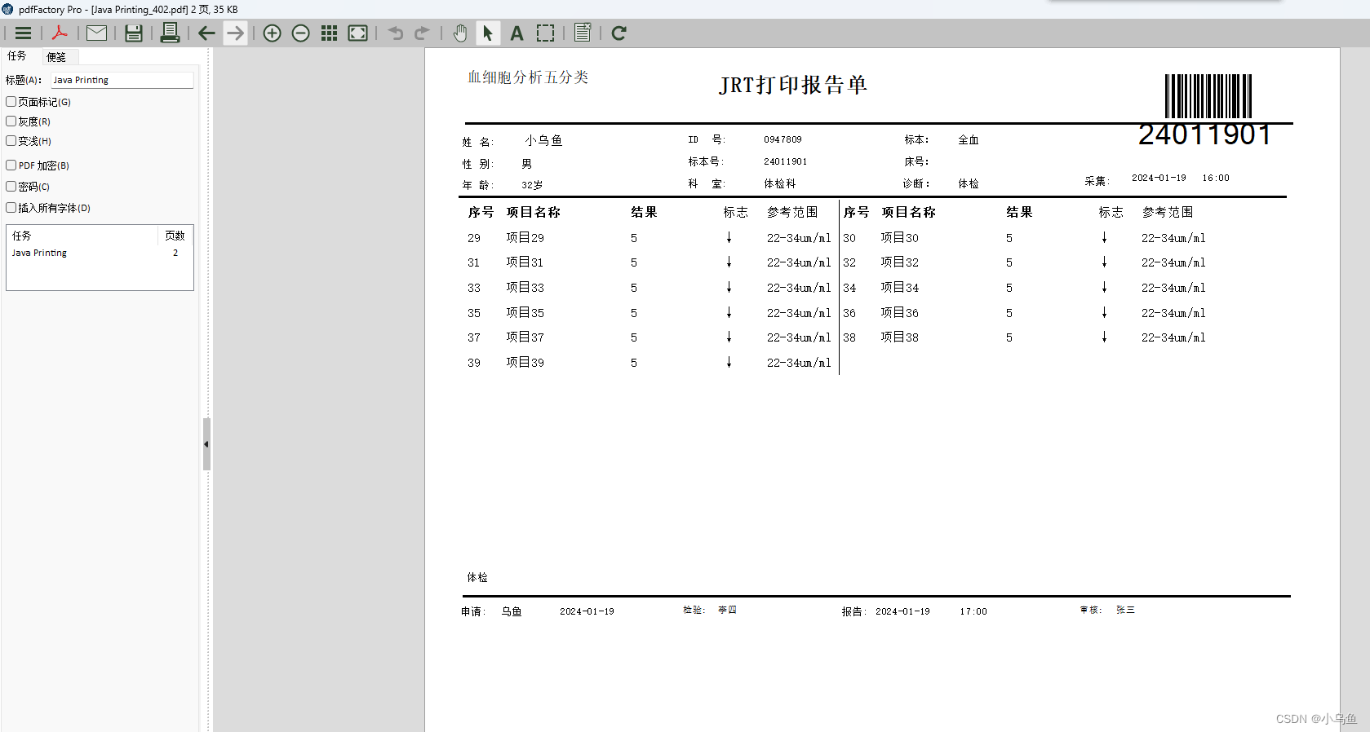This screenshot has width=1370, height=732.
Task: Select the Java Printing job row
Action: tap(100, 253)
